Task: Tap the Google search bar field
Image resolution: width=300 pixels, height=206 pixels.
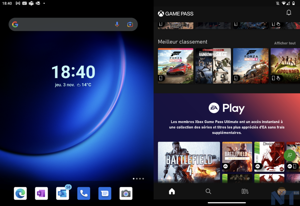Action: coord(73,25)
